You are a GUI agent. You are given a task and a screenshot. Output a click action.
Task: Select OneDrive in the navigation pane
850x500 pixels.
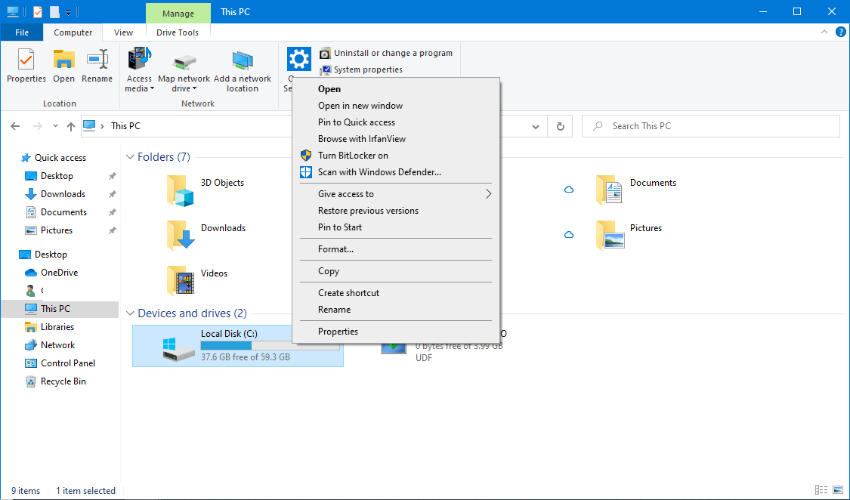pyautogui.click(x=59, y=273)
